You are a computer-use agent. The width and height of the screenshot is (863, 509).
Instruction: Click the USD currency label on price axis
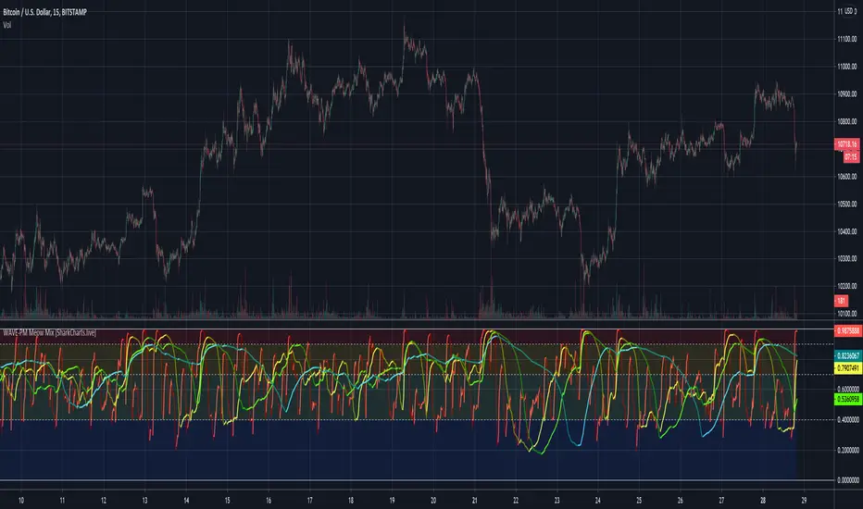click(x=847, y=11)
